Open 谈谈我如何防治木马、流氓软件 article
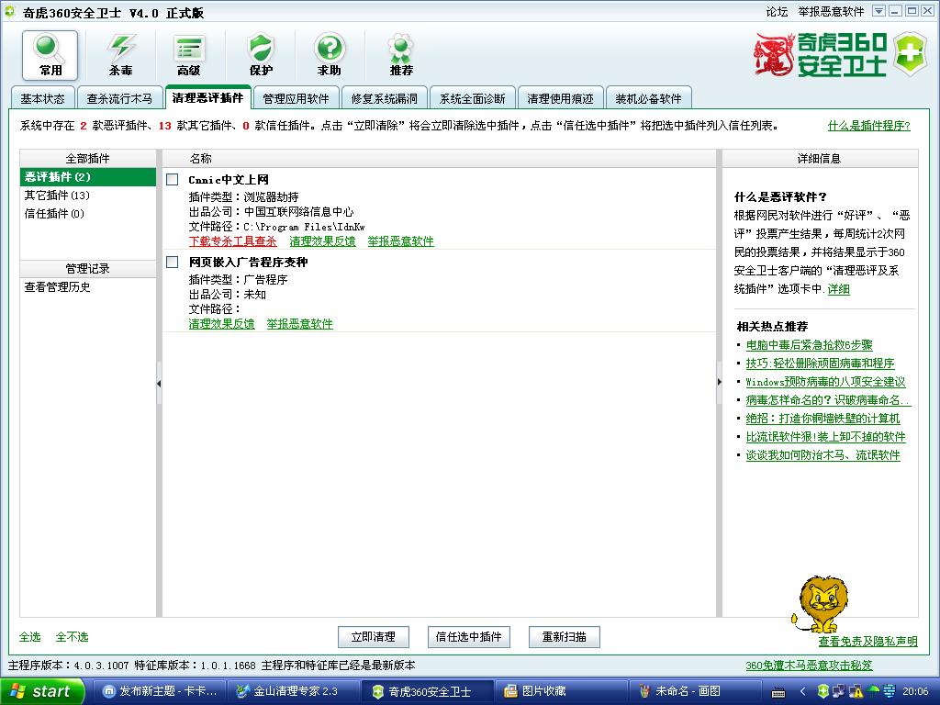Image resolution: width=940 pixels, height=705 pixels. click(822, 455)
